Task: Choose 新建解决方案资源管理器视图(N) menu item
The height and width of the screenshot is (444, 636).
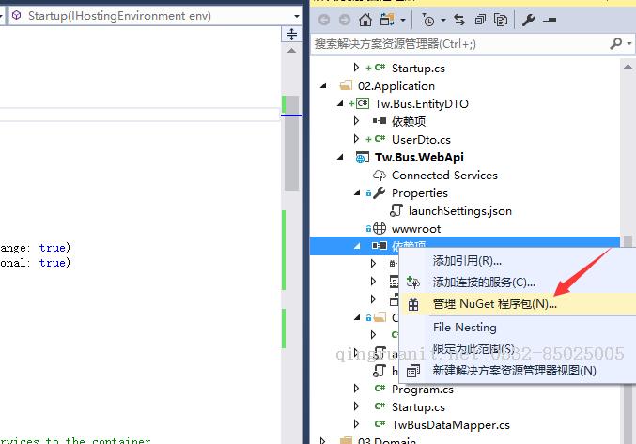Action: point(514,370)
